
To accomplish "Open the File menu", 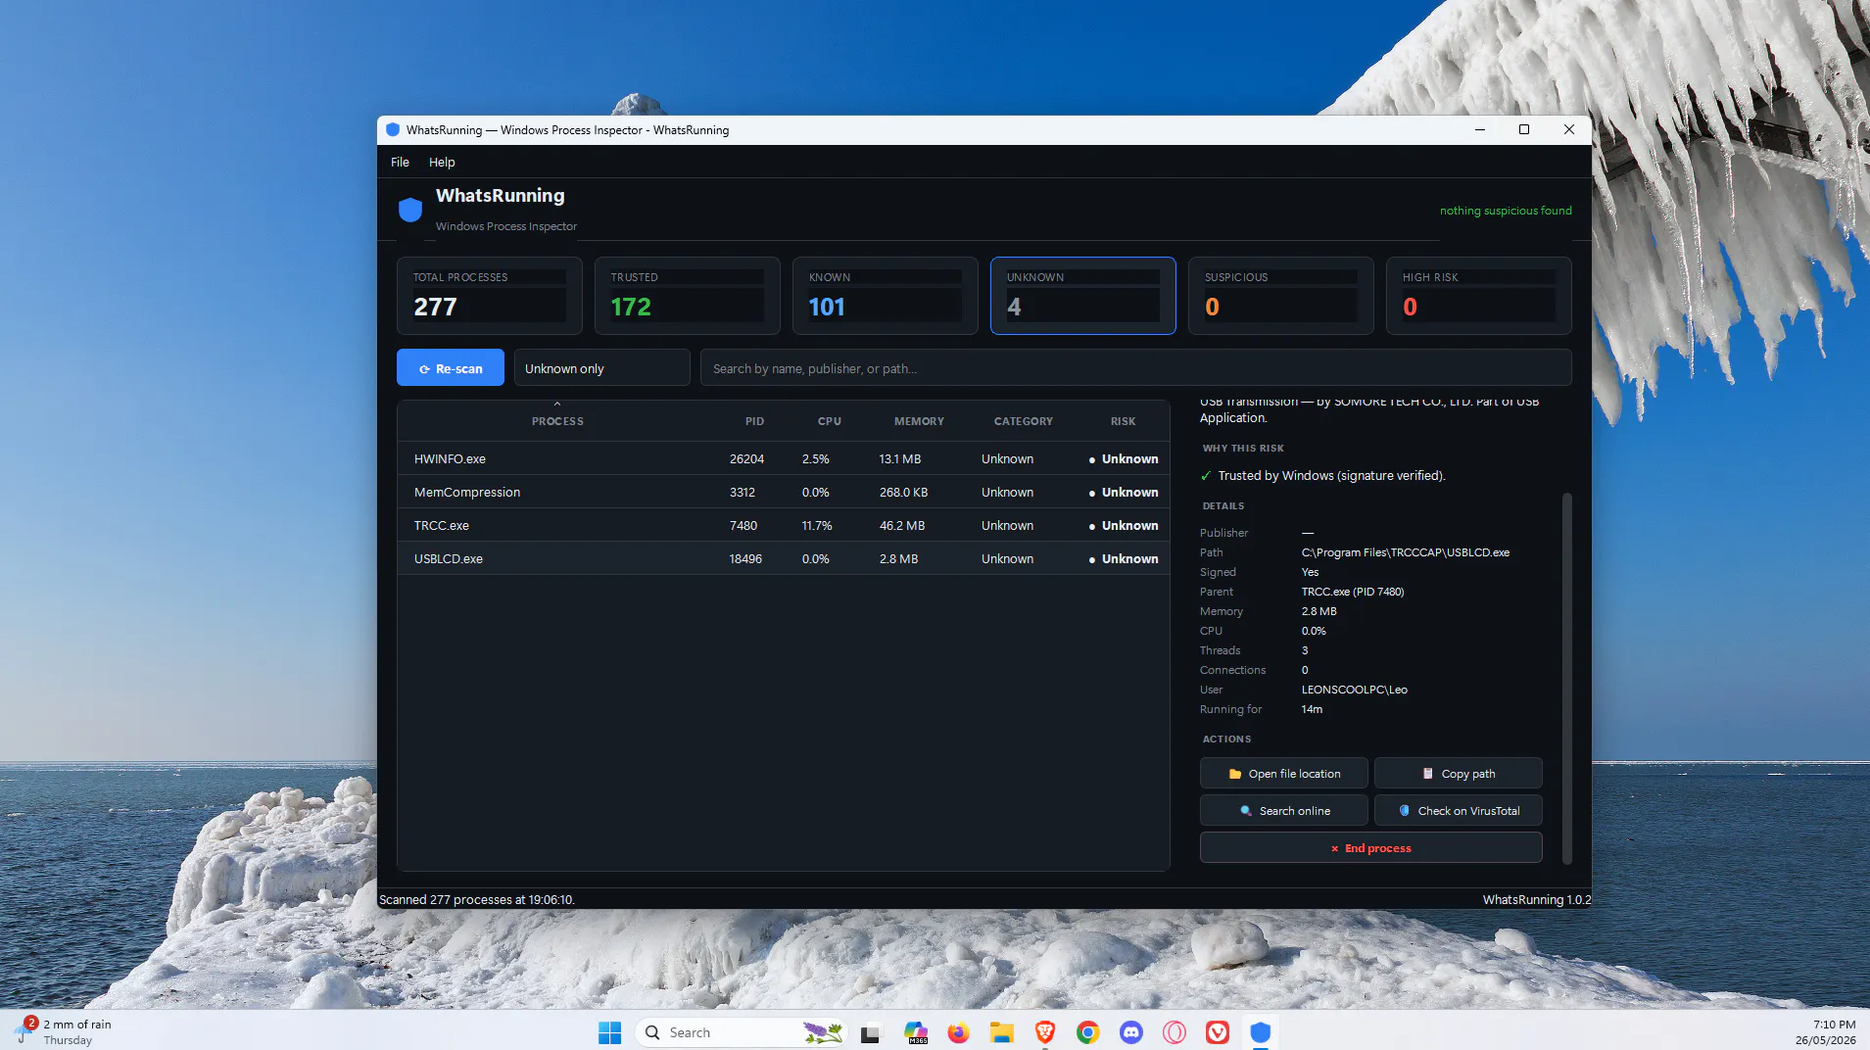I will 400,162.
